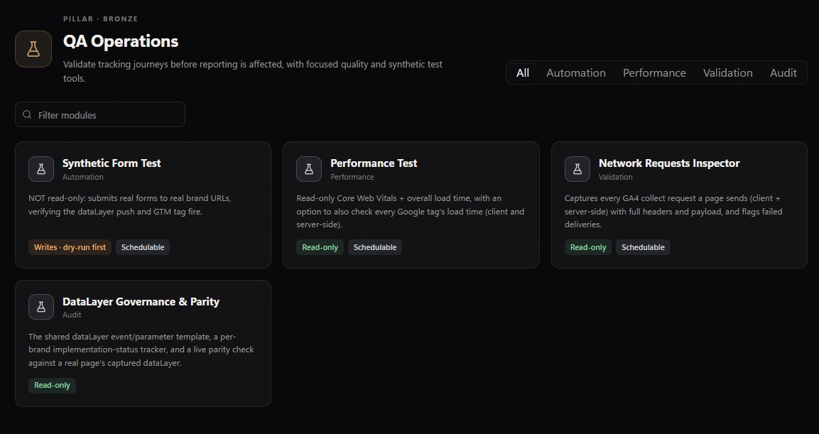Click the Performance Test flask icon
Image resolution: width=819 pixels, height=434 pixels.
click(x=309, y=169)
